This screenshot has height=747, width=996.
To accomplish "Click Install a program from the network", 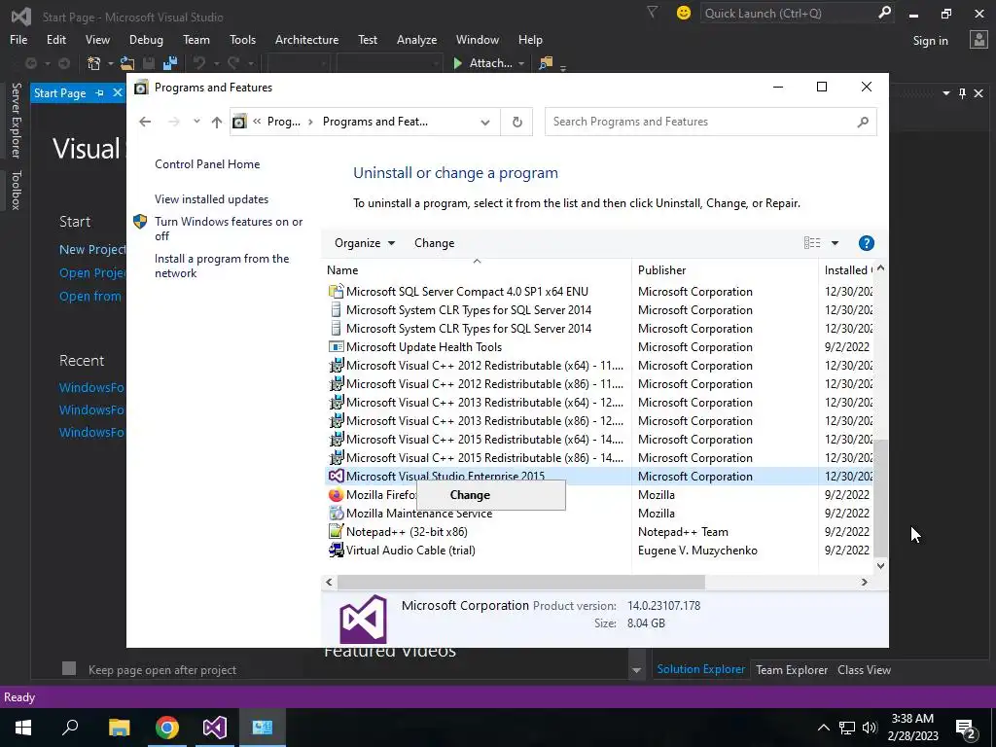I will (x=222, y=266).
